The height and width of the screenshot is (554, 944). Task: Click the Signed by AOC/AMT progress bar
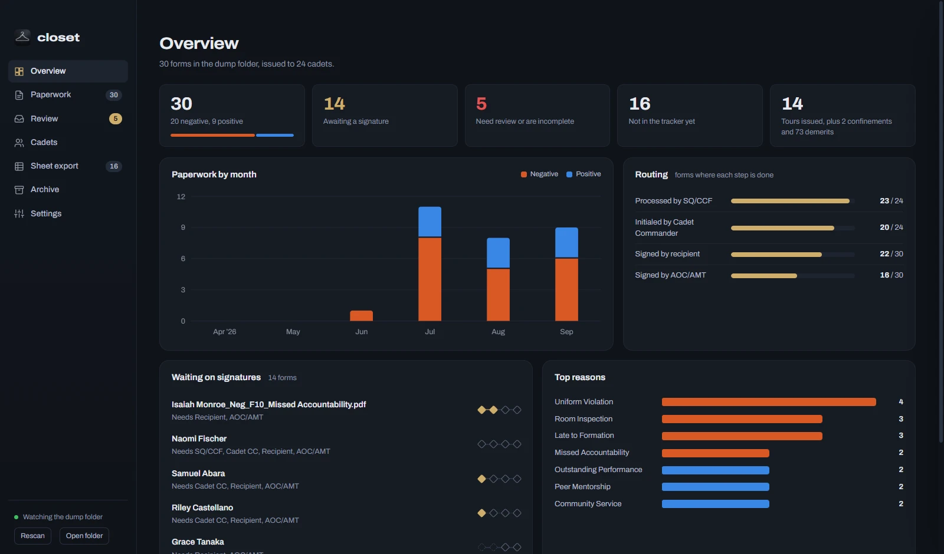(792, 276)
